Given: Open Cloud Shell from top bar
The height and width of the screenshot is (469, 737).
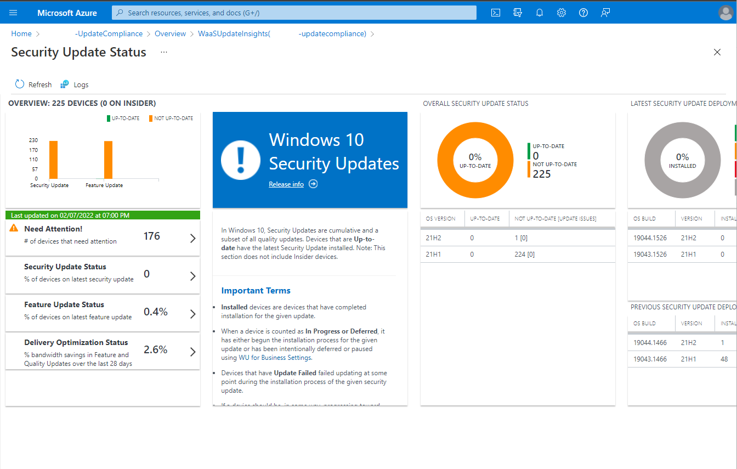Looking at the screenshot, I should click(x=496, y=13).
